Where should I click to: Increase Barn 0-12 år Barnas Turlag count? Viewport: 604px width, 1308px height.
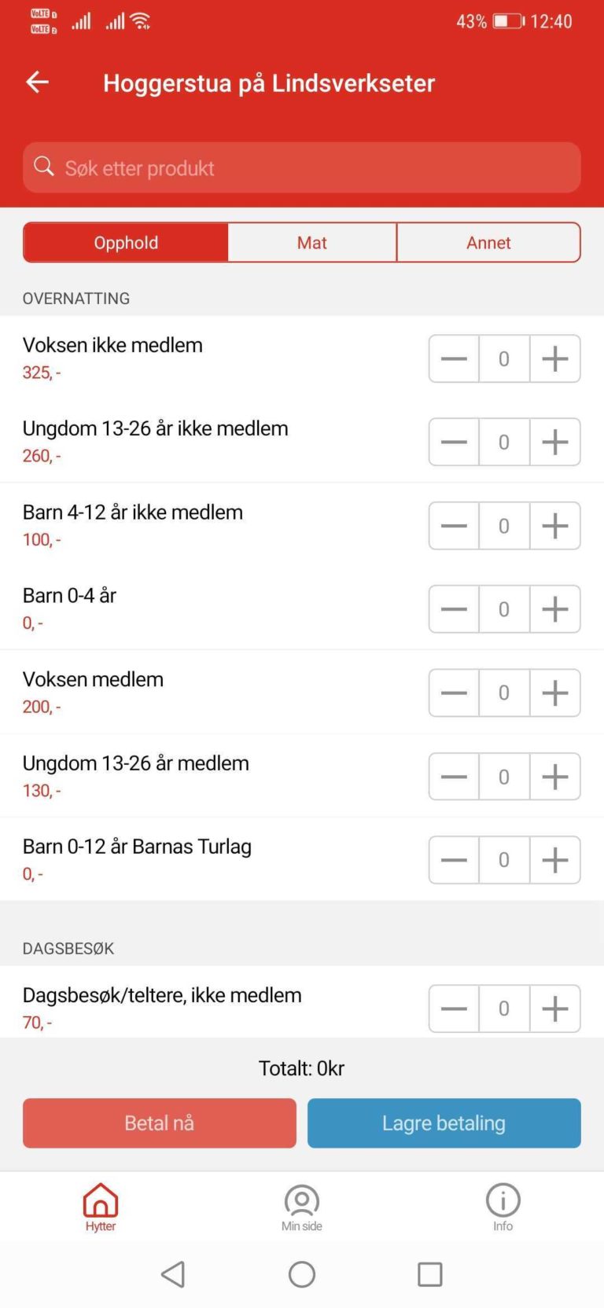pyautogui.click(x=555, y=860)
